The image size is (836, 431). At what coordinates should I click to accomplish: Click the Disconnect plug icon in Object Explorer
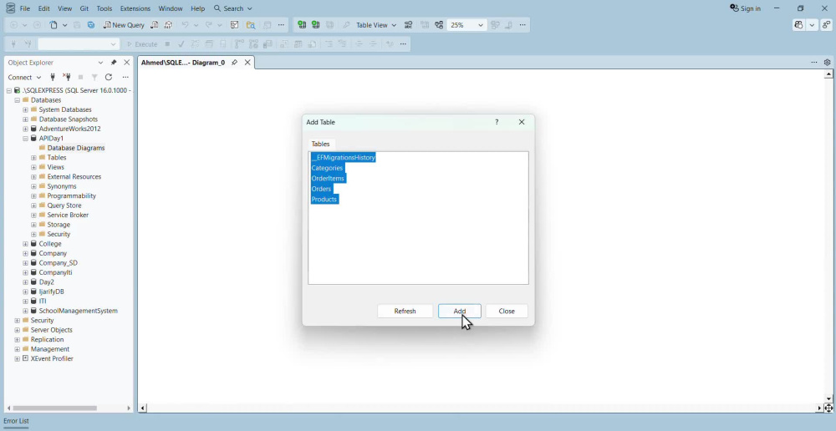pos(67,77)
